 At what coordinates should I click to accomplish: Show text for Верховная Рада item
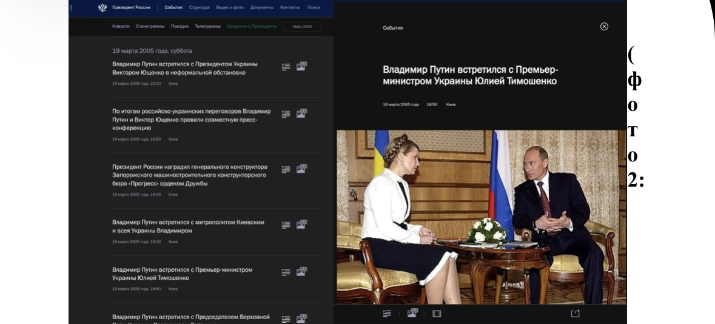click(x=286, y=319)
